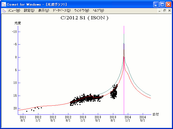The width and height of the screenshot is (173, 129).
Task: Click the 2013 5/1 date label
Action: 98,119
